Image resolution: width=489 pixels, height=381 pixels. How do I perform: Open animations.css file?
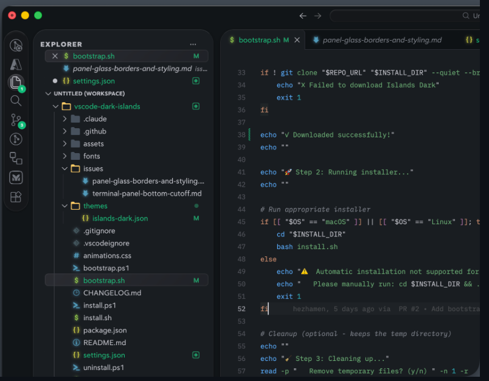point(127,256)
